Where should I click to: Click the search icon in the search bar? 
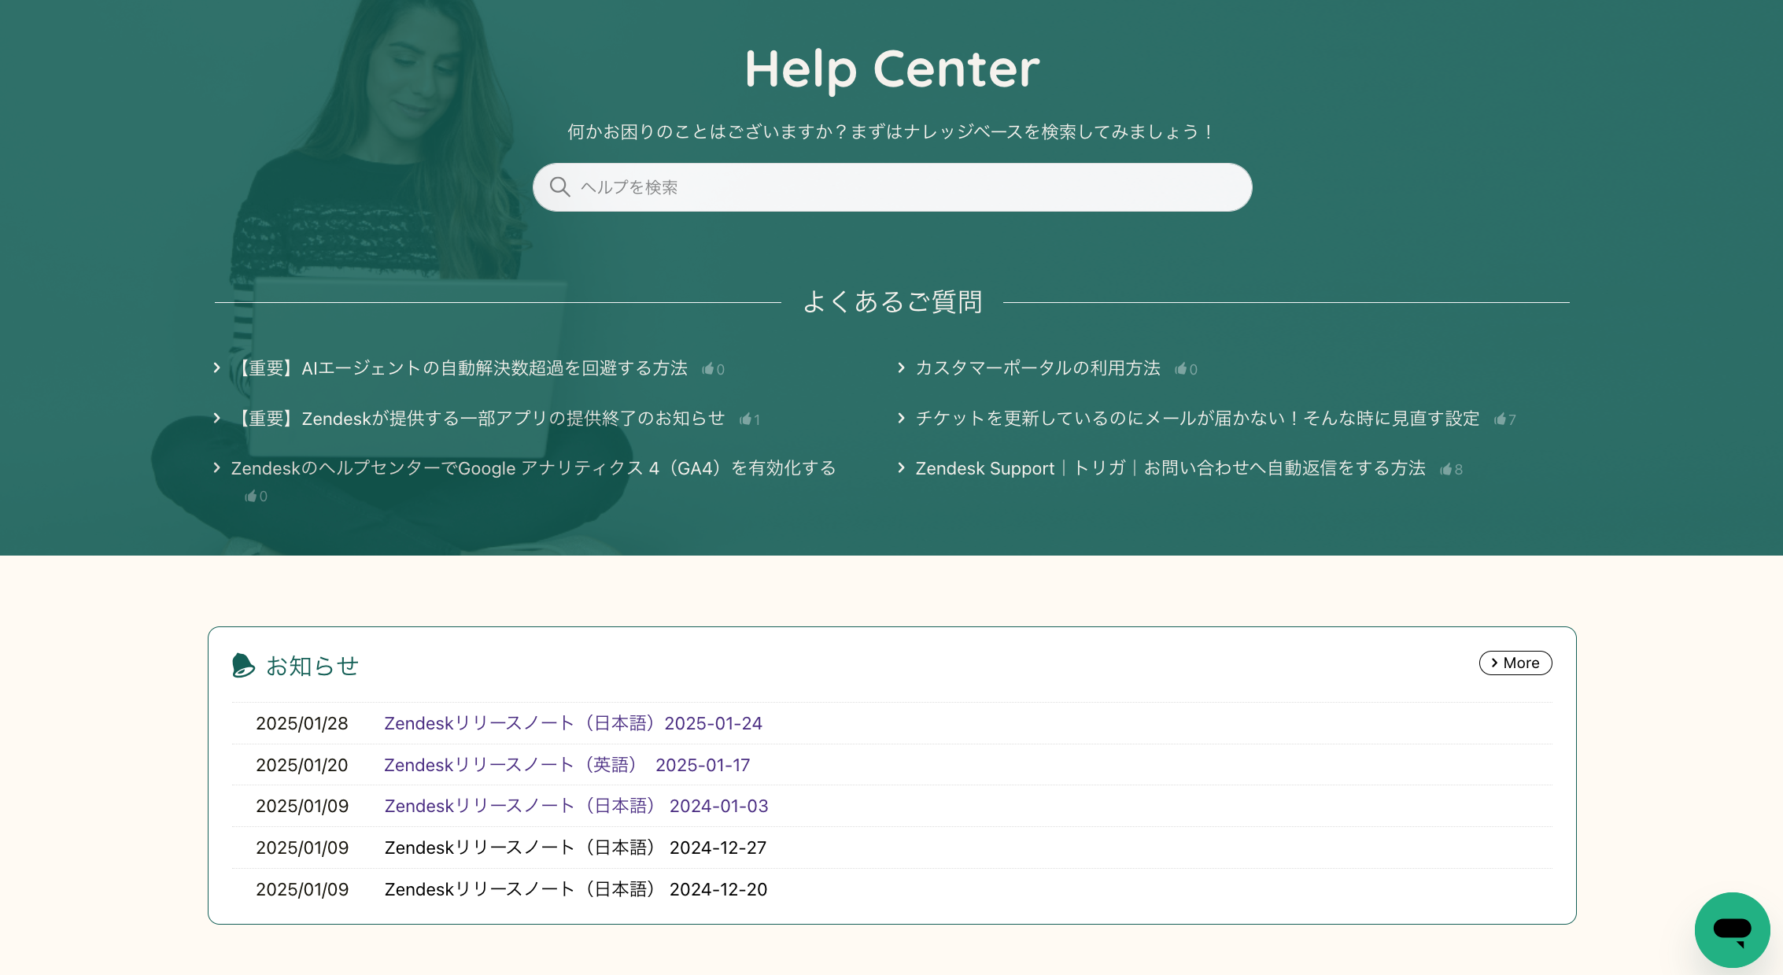(559, 187)
